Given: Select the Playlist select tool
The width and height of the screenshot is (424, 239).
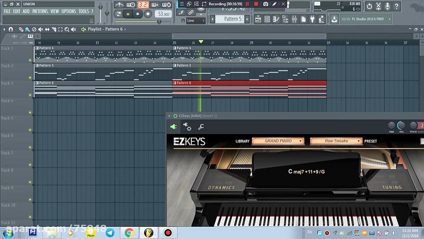Looking at the screenshot, I should click(x=60, y=29).
